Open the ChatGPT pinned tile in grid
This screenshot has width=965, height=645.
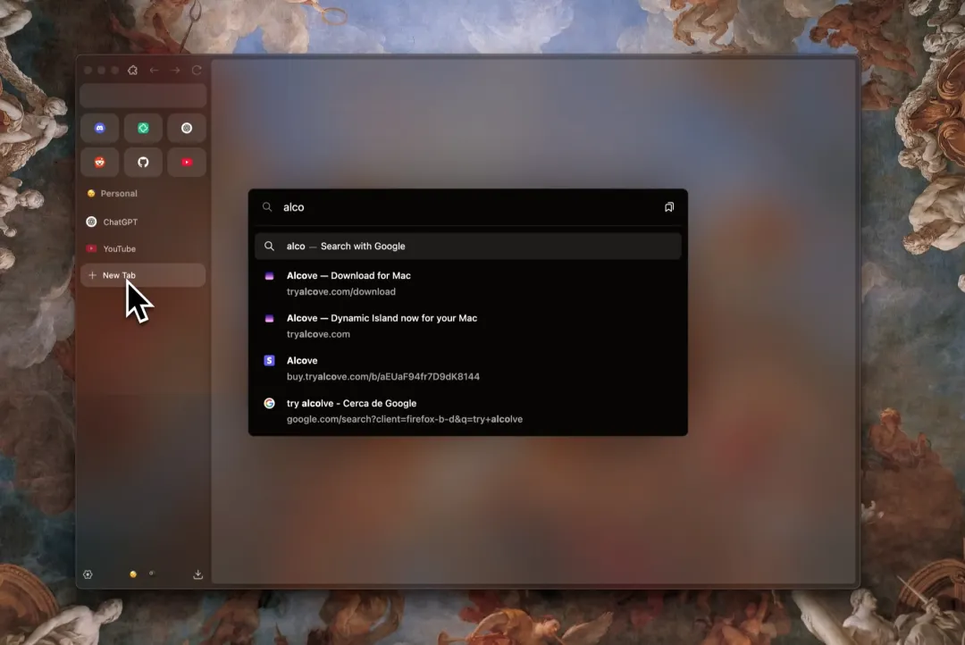tap(187, 128)
